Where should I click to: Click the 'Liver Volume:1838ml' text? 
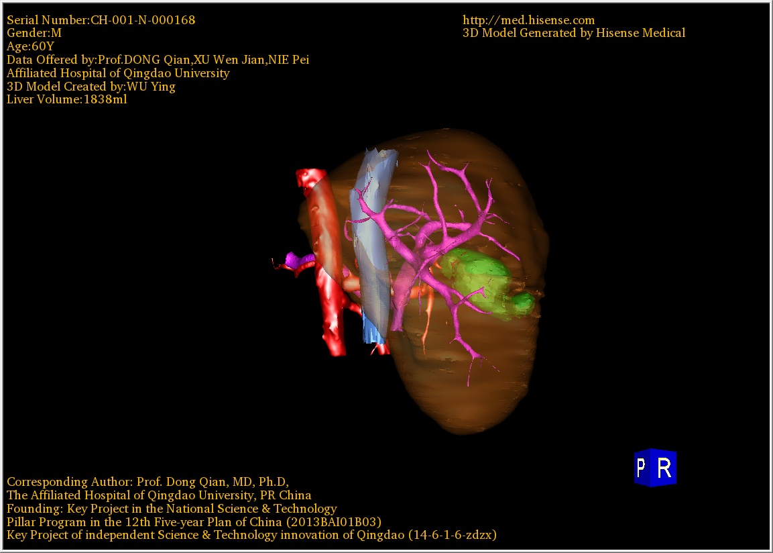(x=66, y=99)
